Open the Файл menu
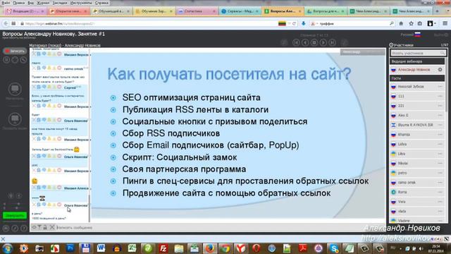Image resolution: width=451 pixels, height=254 pixels. [6, 3]
